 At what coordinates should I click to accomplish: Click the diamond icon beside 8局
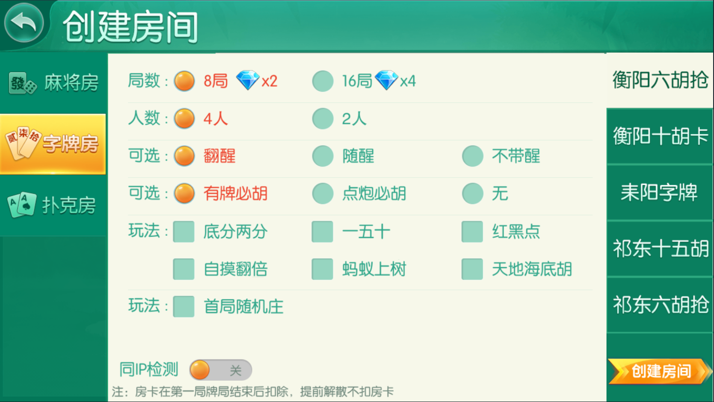pos(248,80)
